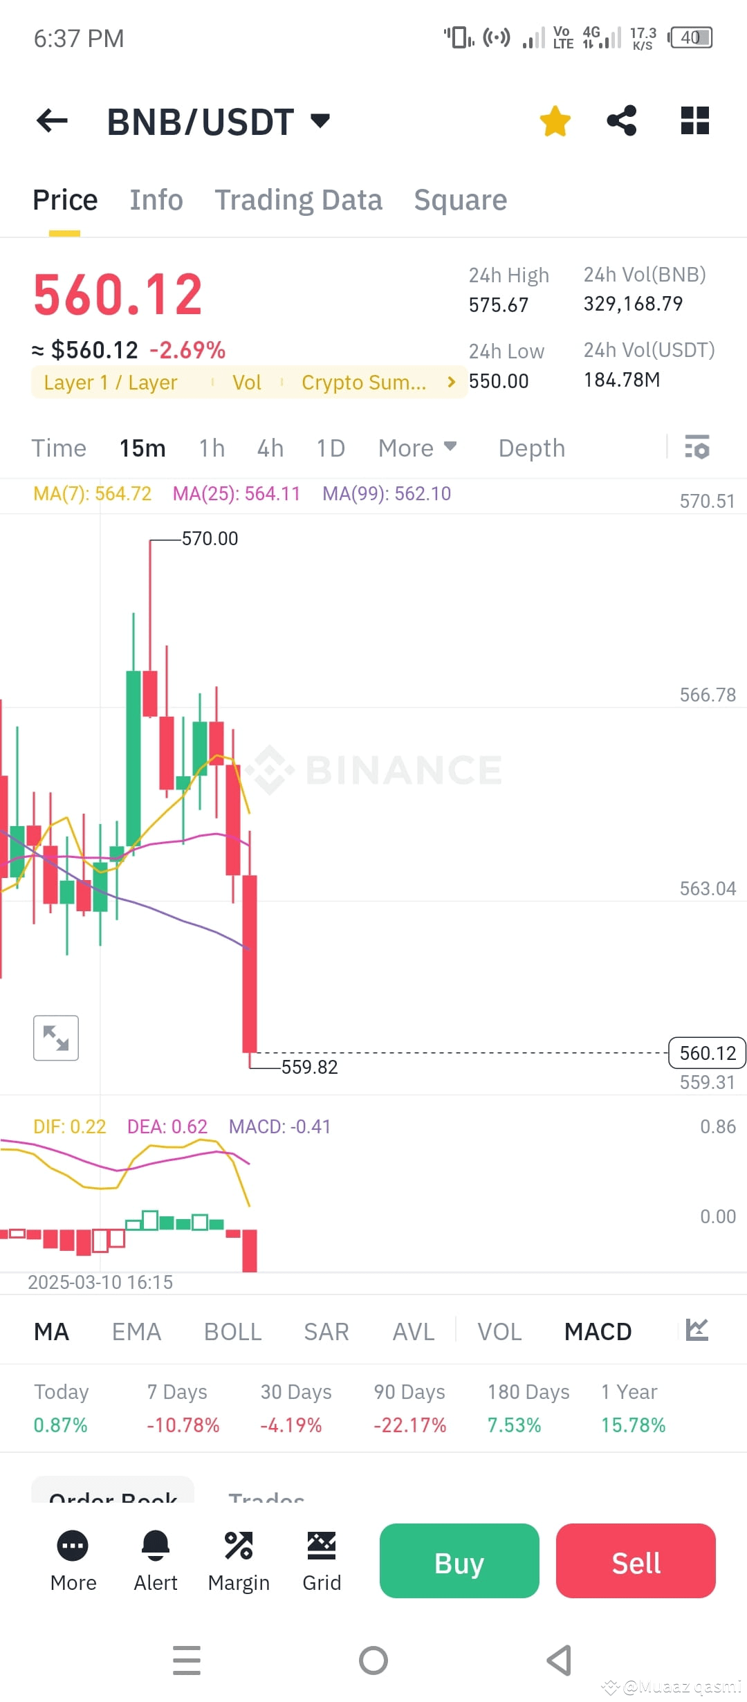Toggle the MACD indicator

(598, 1332)
